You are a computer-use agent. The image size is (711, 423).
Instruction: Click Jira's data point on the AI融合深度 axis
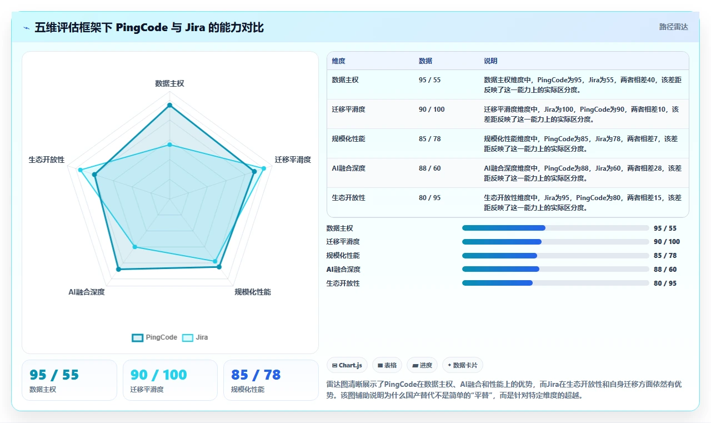pos(134,247)
